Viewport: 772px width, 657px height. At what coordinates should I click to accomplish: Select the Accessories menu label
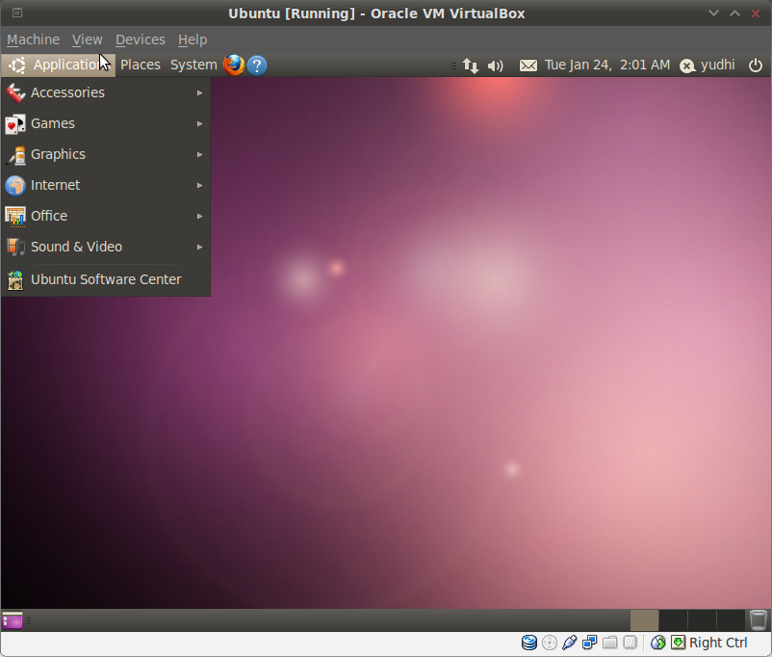click(67, 92)
